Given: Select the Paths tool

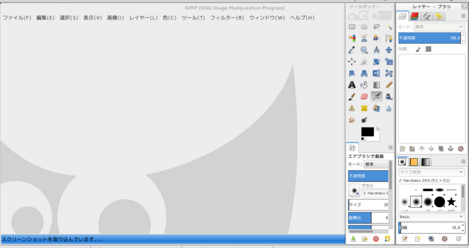Looking at the screenshot, I should point(389,38).
